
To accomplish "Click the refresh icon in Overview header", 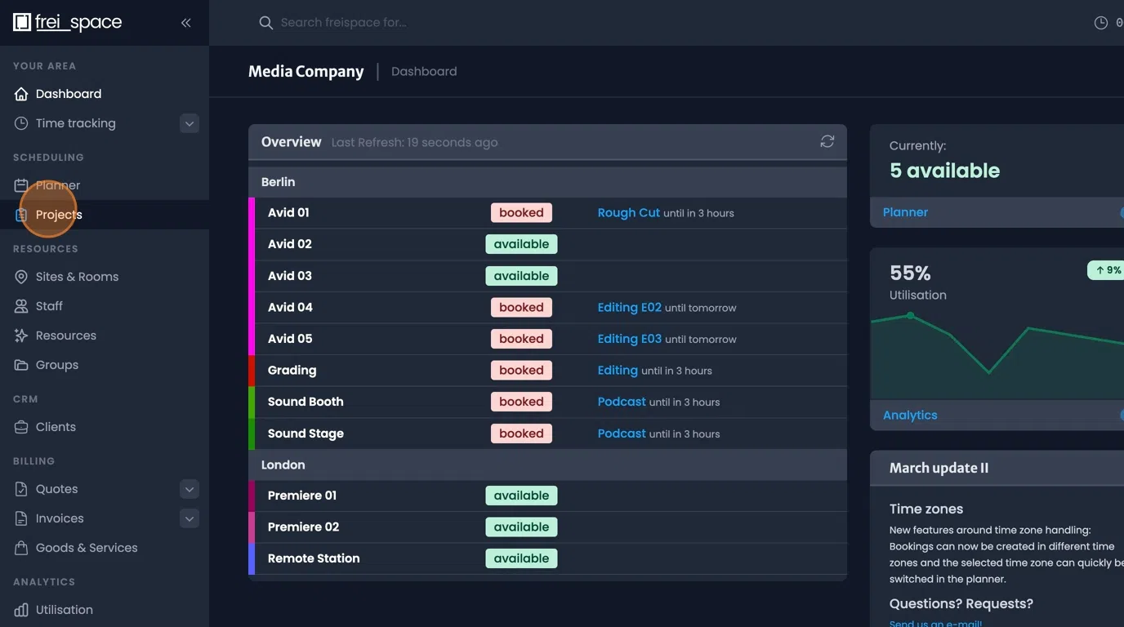I will [827, 141].
